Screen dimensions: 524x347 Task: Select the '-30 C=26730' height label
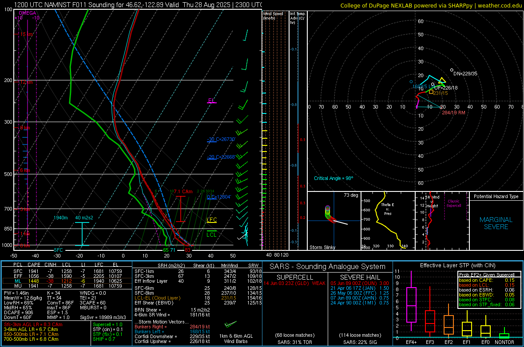(221, 140)
